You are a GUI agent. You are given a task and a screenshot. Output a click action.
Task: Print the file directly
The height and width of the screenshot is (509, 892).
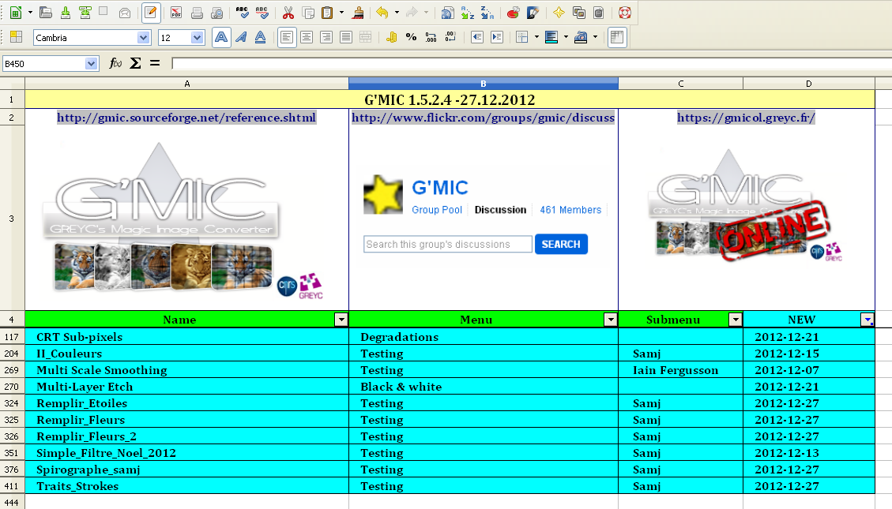pyautogui.click(x=197, y=13)
